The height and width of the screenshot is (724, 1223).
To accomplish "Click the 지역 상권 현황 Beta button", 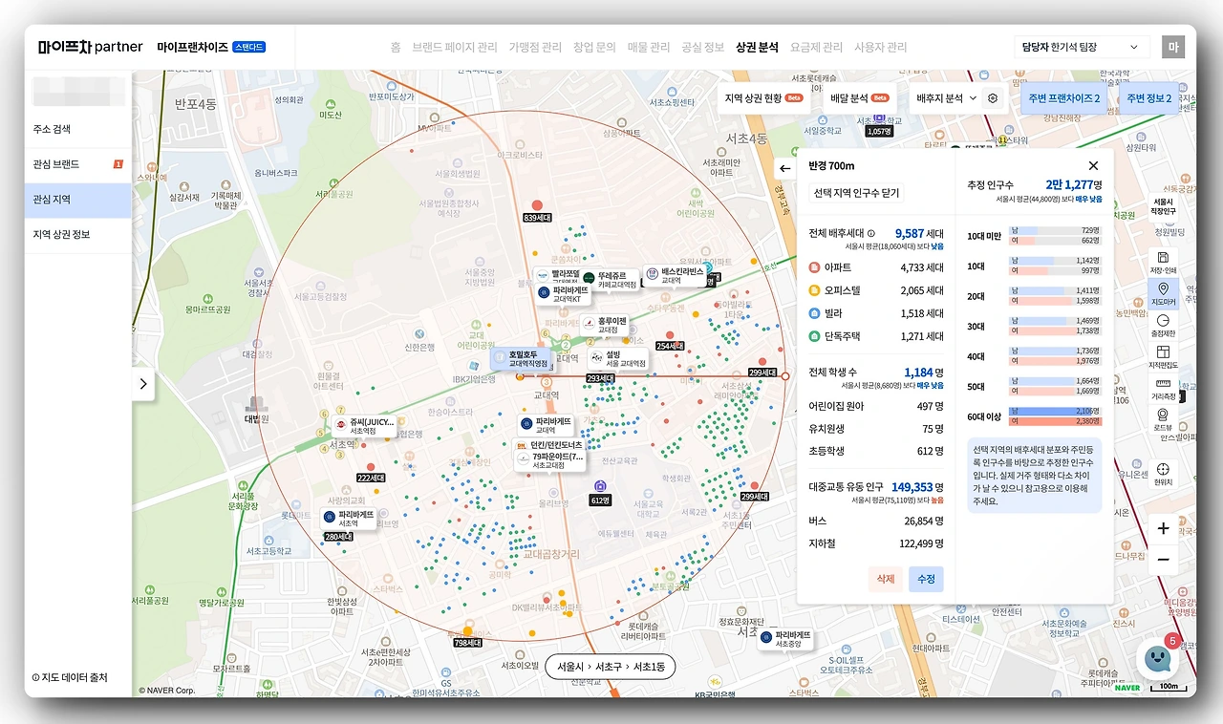I will click(x=762, y=98).
